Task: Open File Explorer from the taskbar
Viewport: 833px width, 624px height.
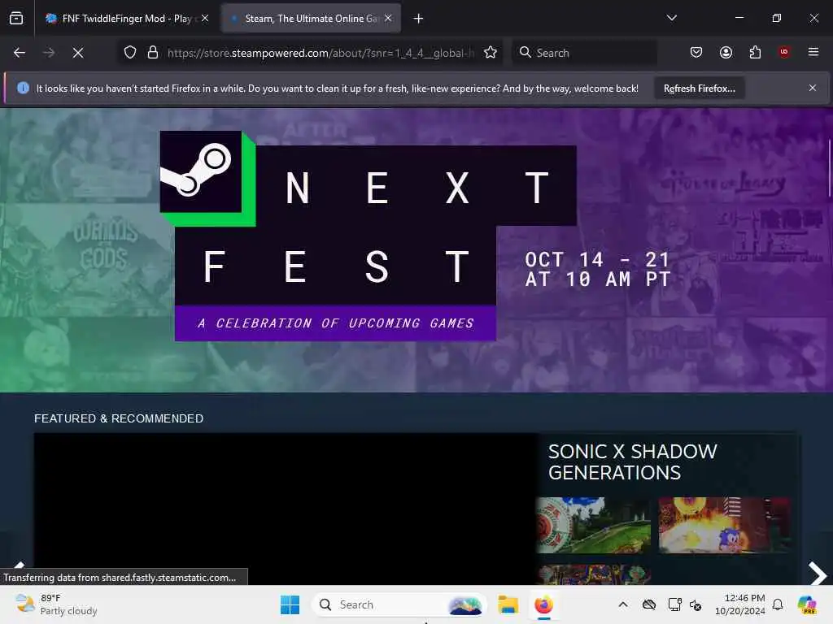Action: 508,604
